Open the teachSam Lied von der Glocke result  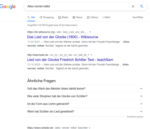[x=70, y=60]
